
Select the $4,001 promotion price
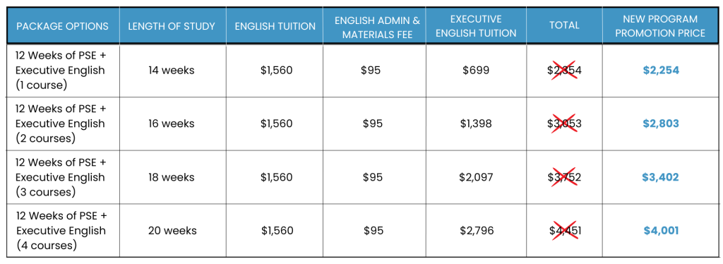661,230
